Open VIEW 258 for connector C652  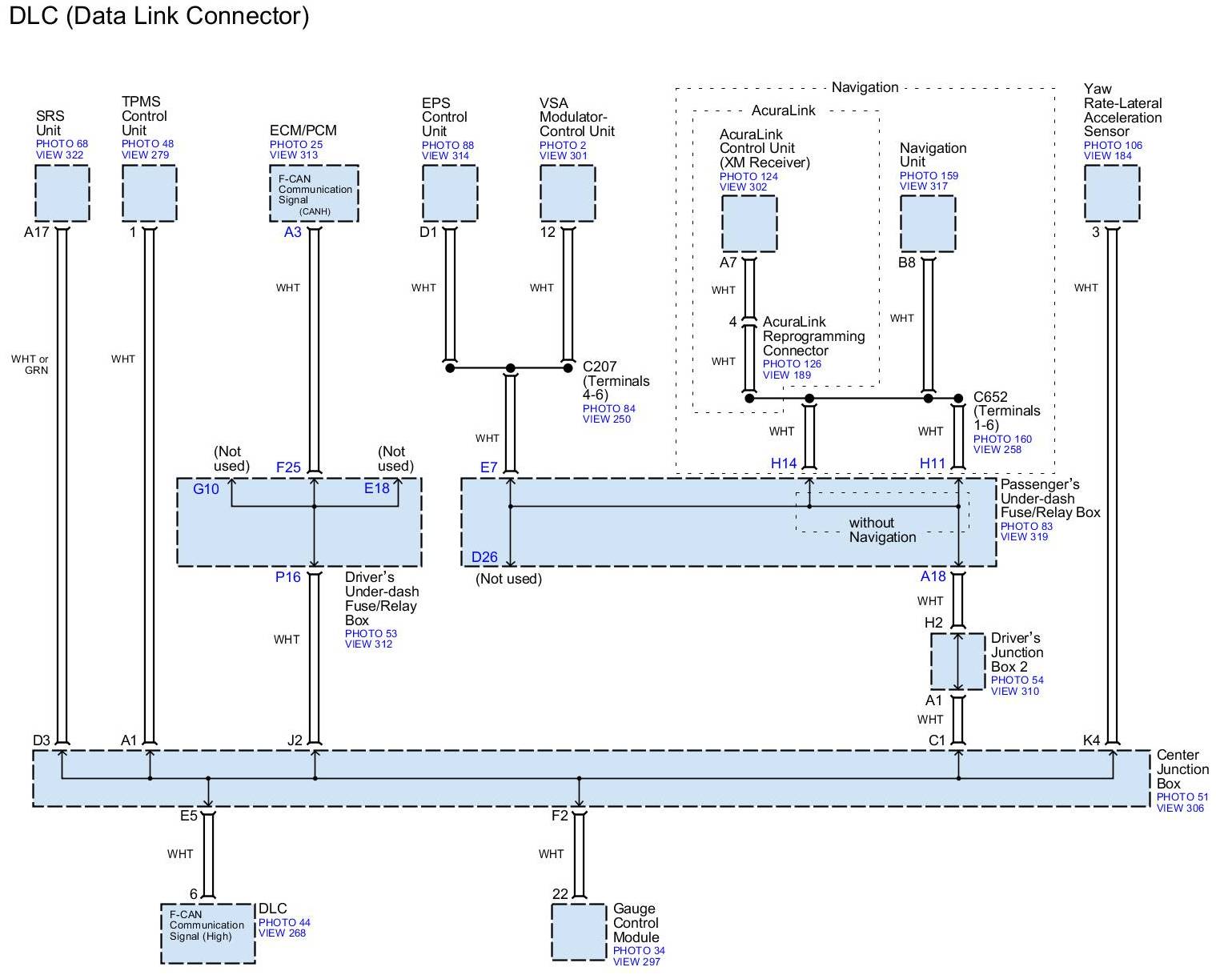(x=997, y=450)
